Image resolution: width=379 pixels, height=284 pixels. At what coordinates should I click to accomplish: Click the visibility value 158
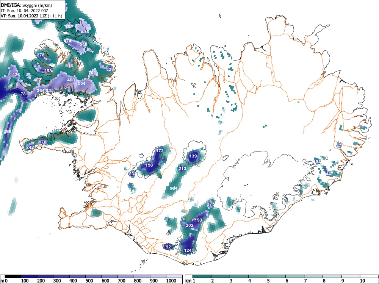tap(149, 165)
